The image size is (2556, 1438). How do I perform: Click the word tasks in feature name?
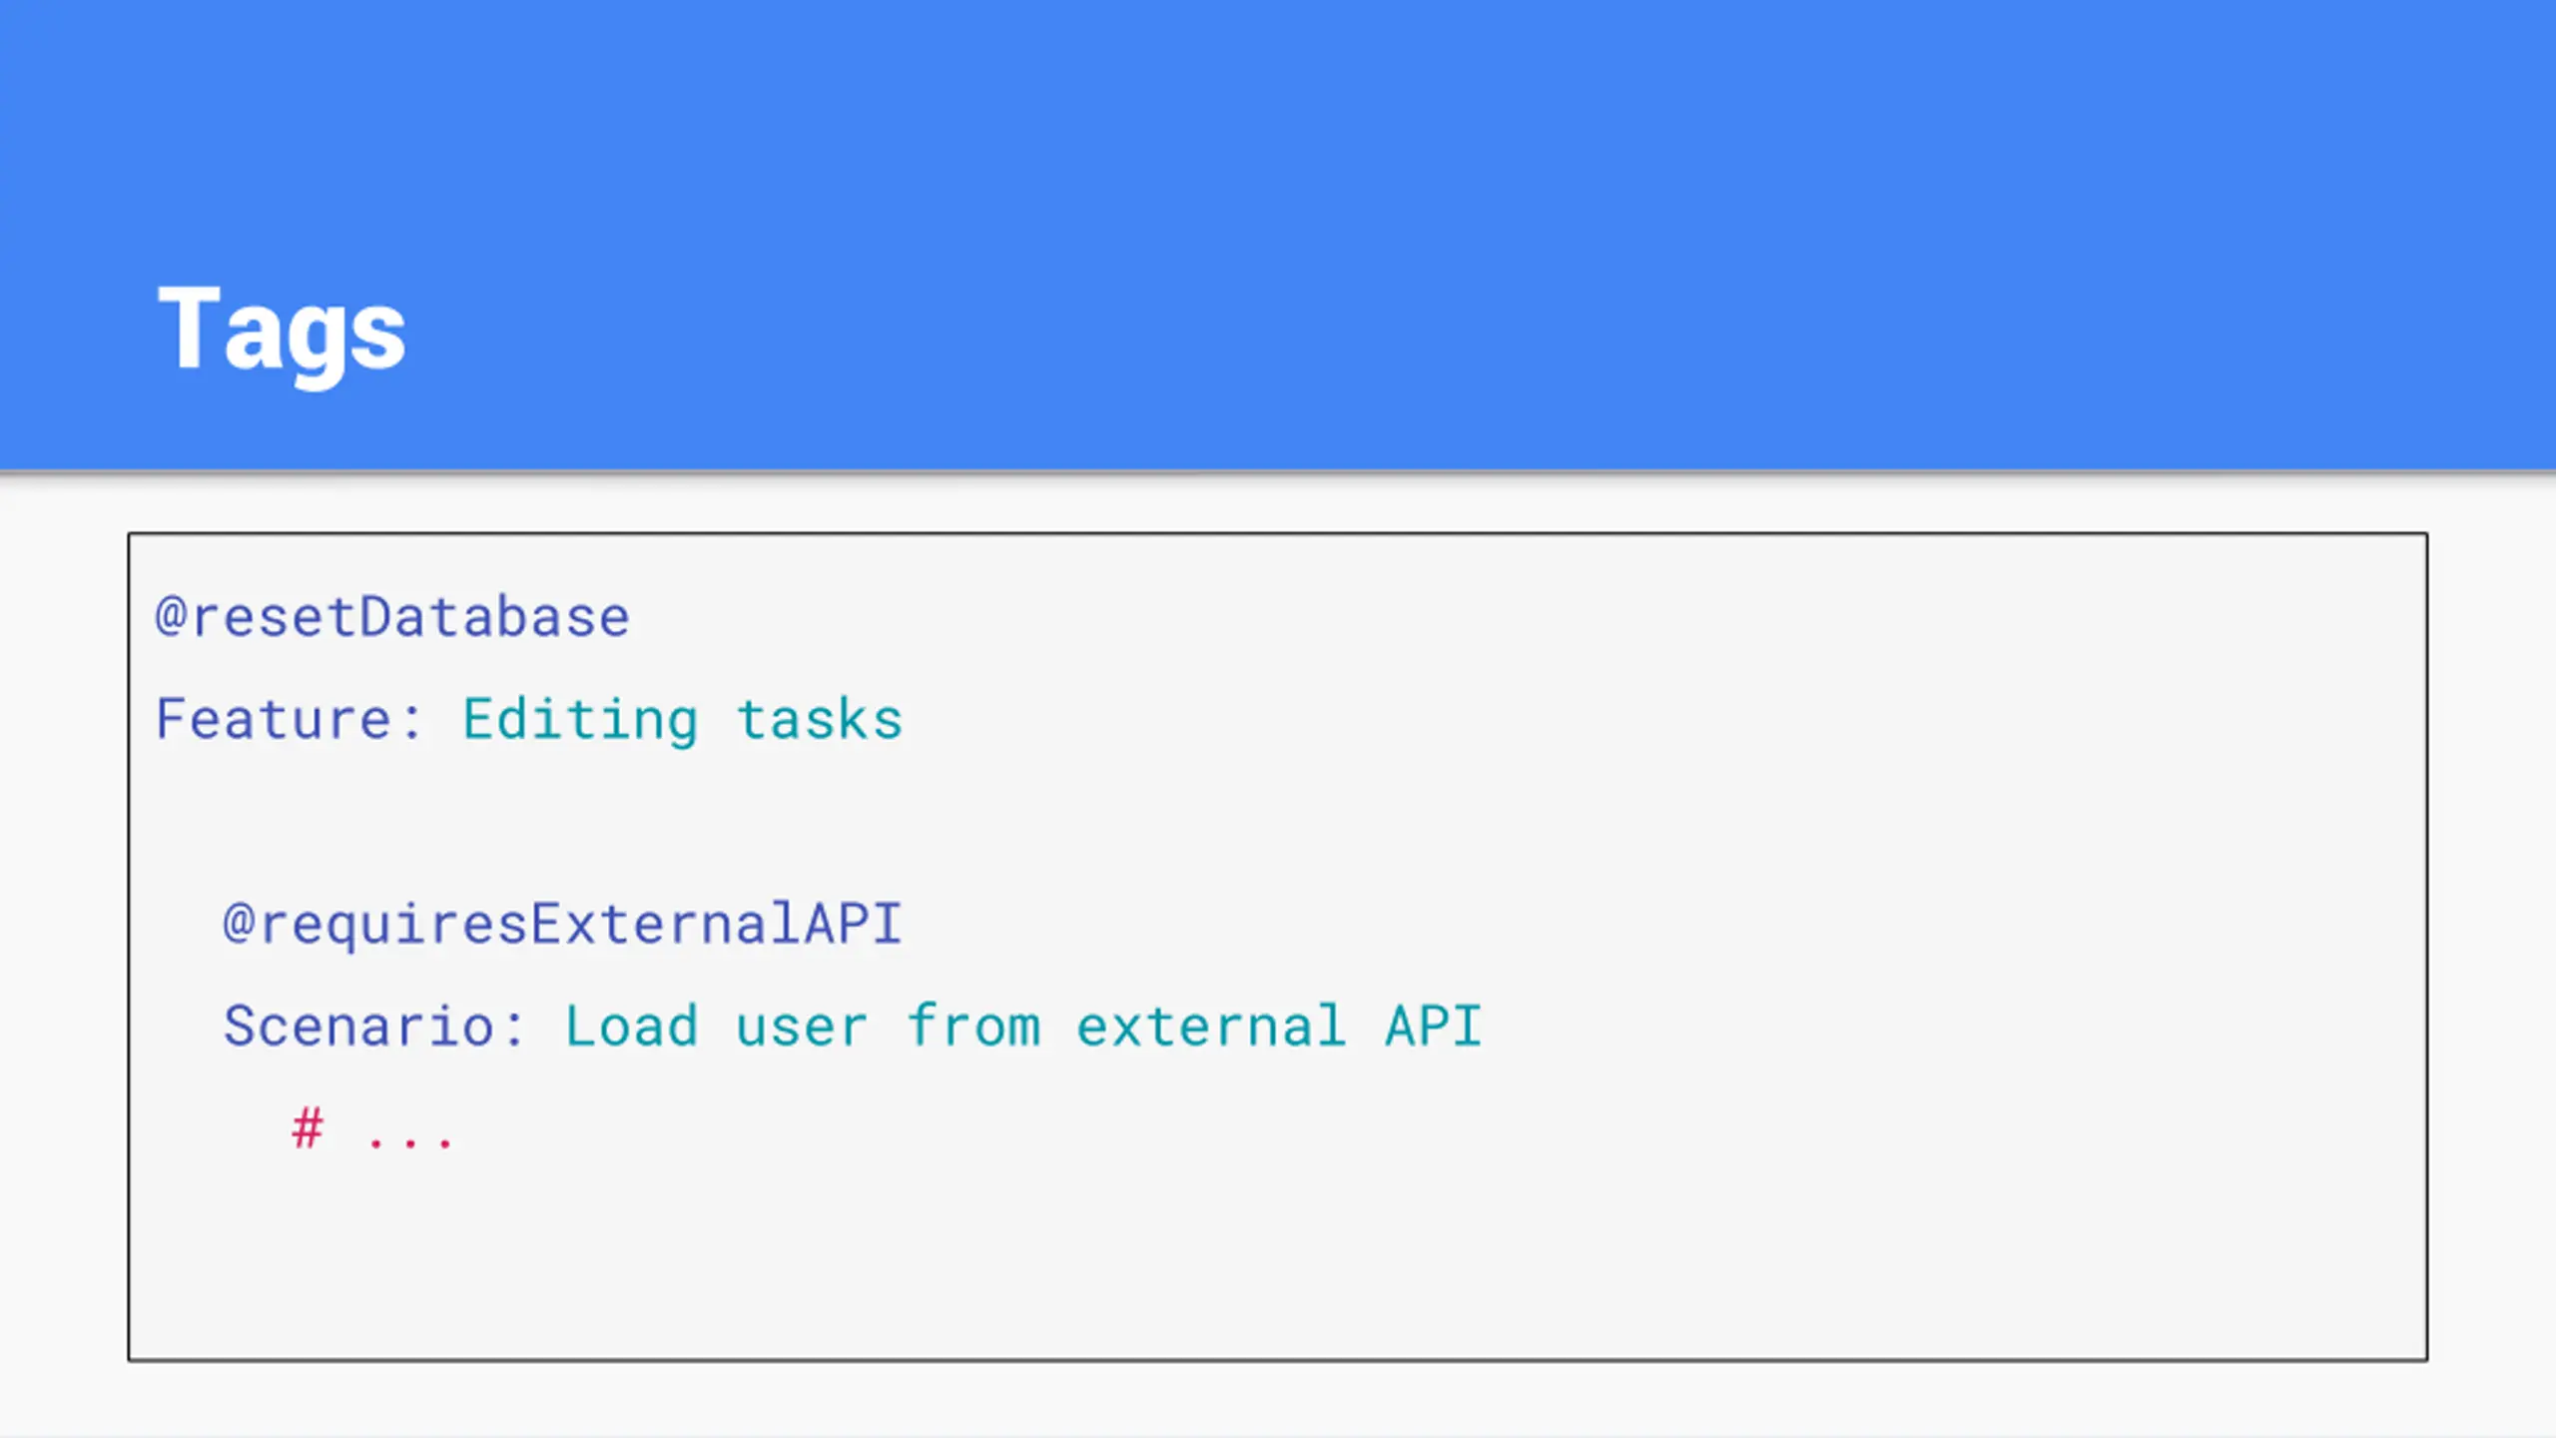tap(819, 720)
